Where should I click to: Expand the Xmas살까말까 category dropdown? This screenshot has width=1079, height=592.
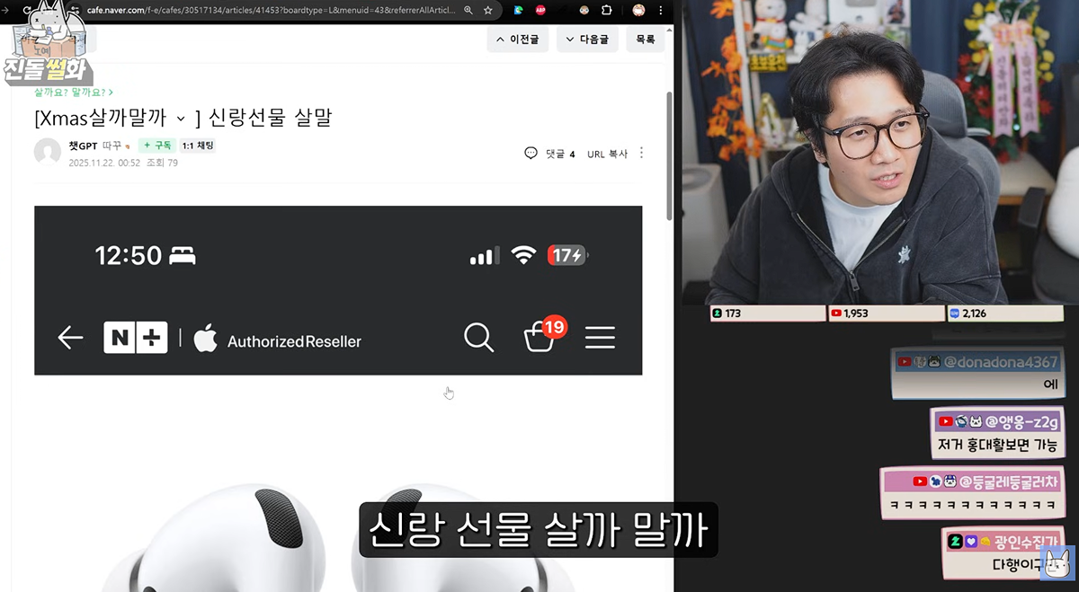point(181,119)
